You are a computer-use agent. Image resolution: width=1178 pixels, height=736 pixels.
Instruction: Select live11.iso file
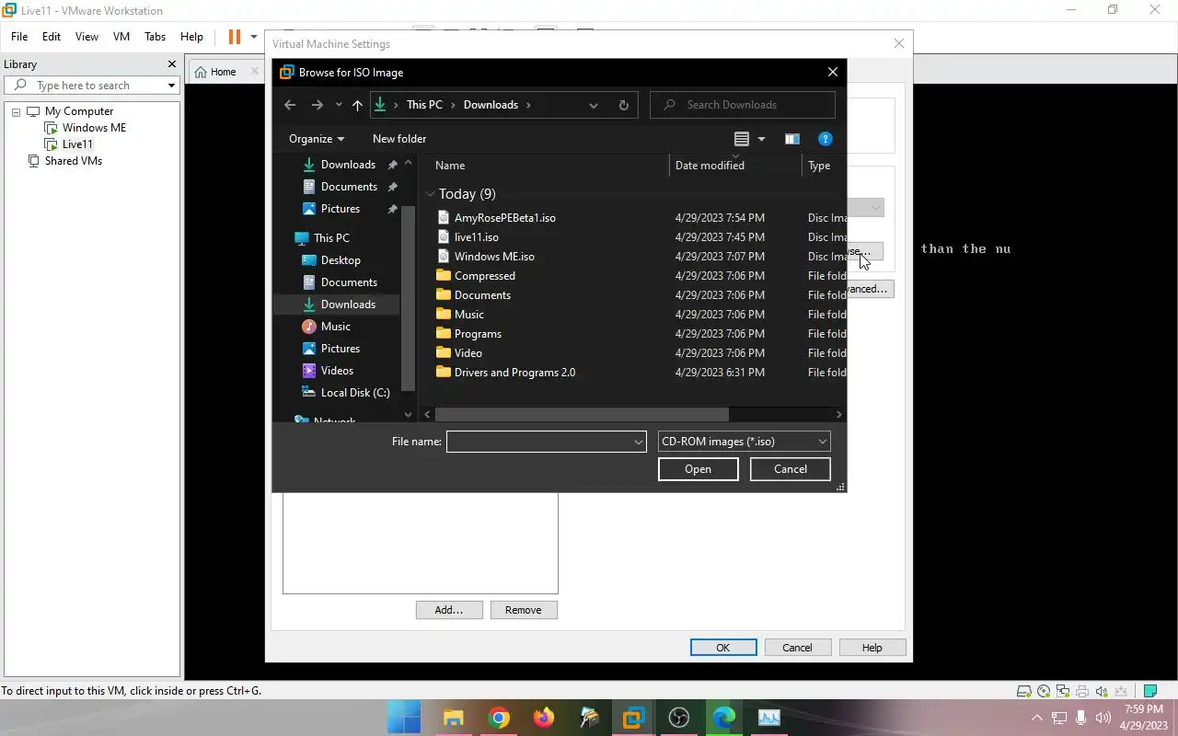[476, 237]
